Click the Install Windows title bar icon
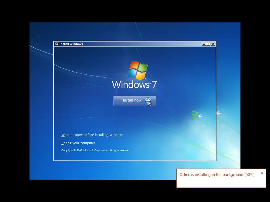Viewport: 270px width, 202px height. [56, 44]
